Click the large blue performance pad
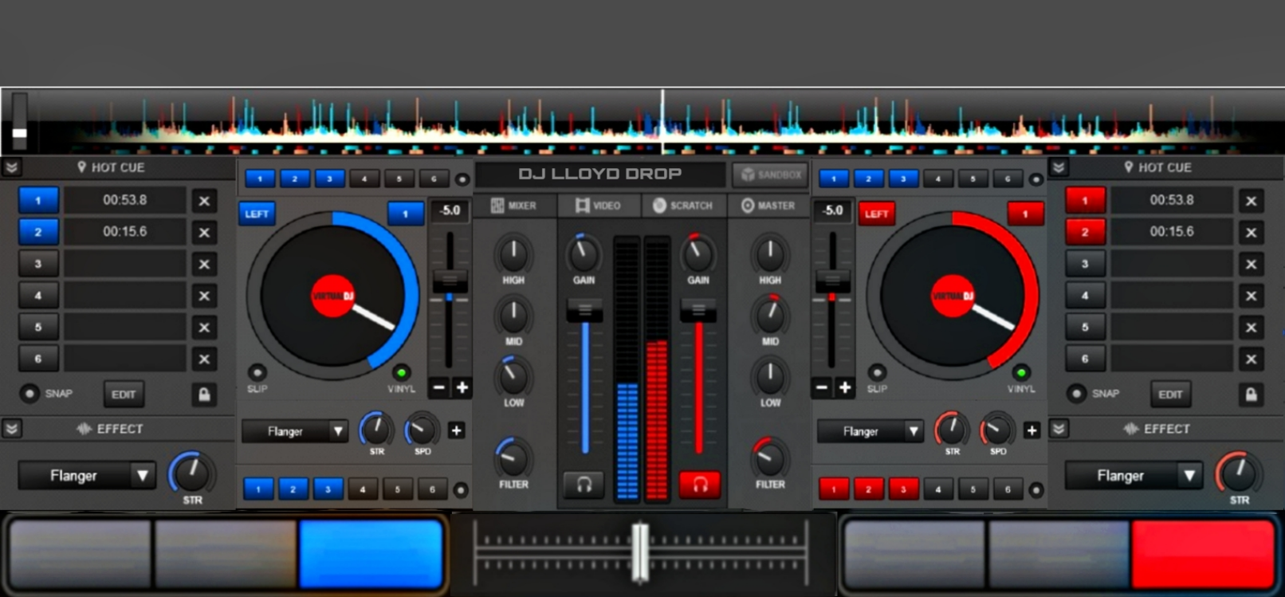Screen dimensions: 1285x597 coord(371,553)
